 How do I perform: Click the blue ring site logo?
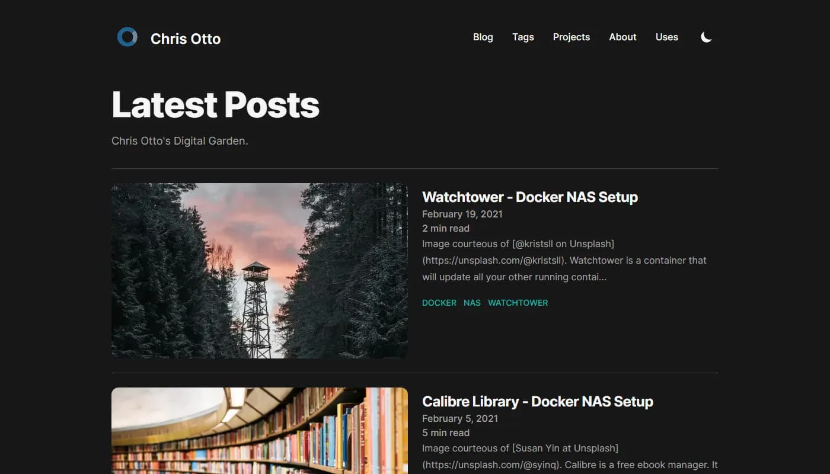[127, 37]
